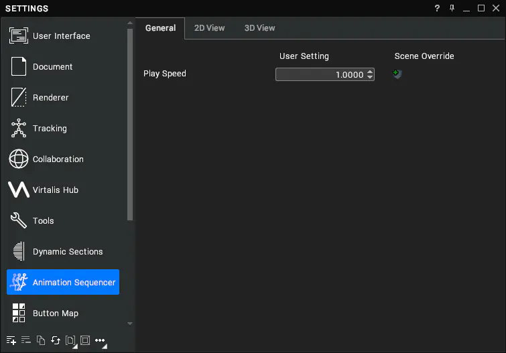Click the nested square frame icon

point(85,340)
